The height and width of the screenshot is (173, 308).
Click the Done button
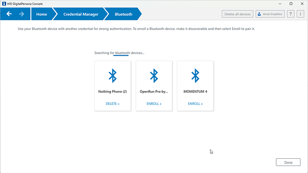(x=288, y=162)
